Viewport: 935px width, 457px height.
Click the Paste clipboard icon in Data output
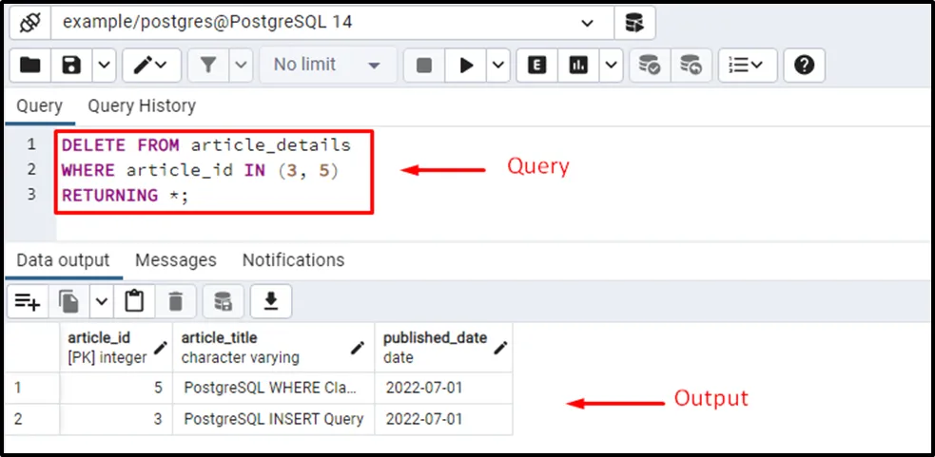point(134,301)
